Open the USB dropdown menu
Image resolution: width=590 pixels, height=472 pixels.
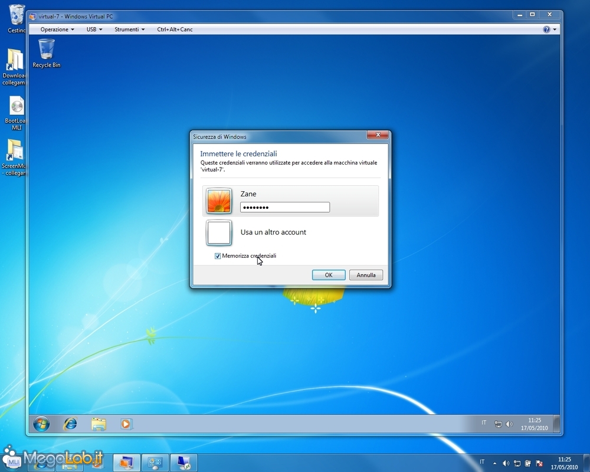pyautogui.click(x=94, y=29)
